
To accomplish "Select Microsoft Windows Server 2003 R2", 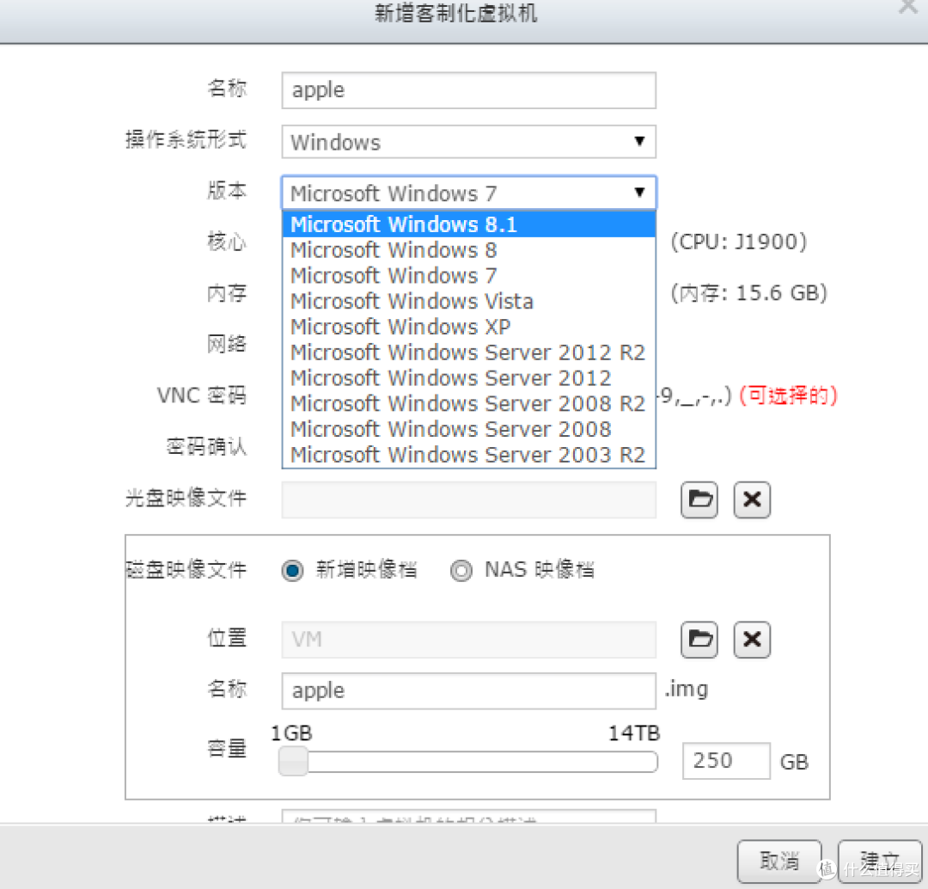I will click(x=469, y=454).
